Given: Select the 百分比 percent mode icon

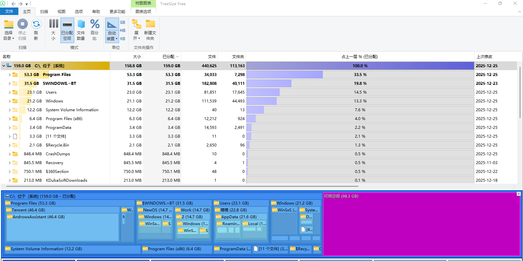Looking at the screenshot, I should [x=95, y=24].
